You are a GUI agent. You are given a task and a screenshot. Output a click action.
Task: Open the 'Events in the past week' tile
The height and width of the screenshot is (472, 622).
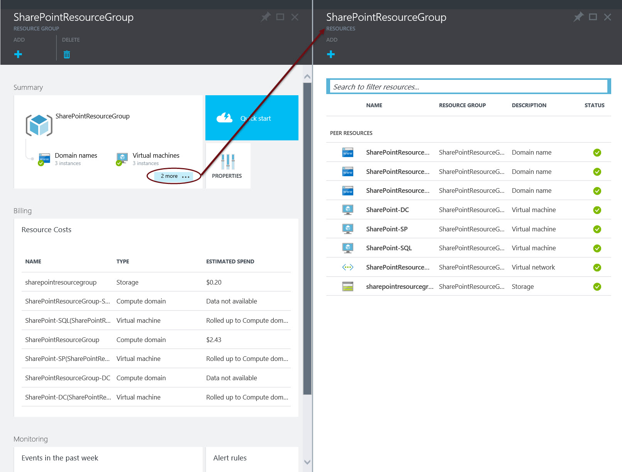click(x=108, y=459)
